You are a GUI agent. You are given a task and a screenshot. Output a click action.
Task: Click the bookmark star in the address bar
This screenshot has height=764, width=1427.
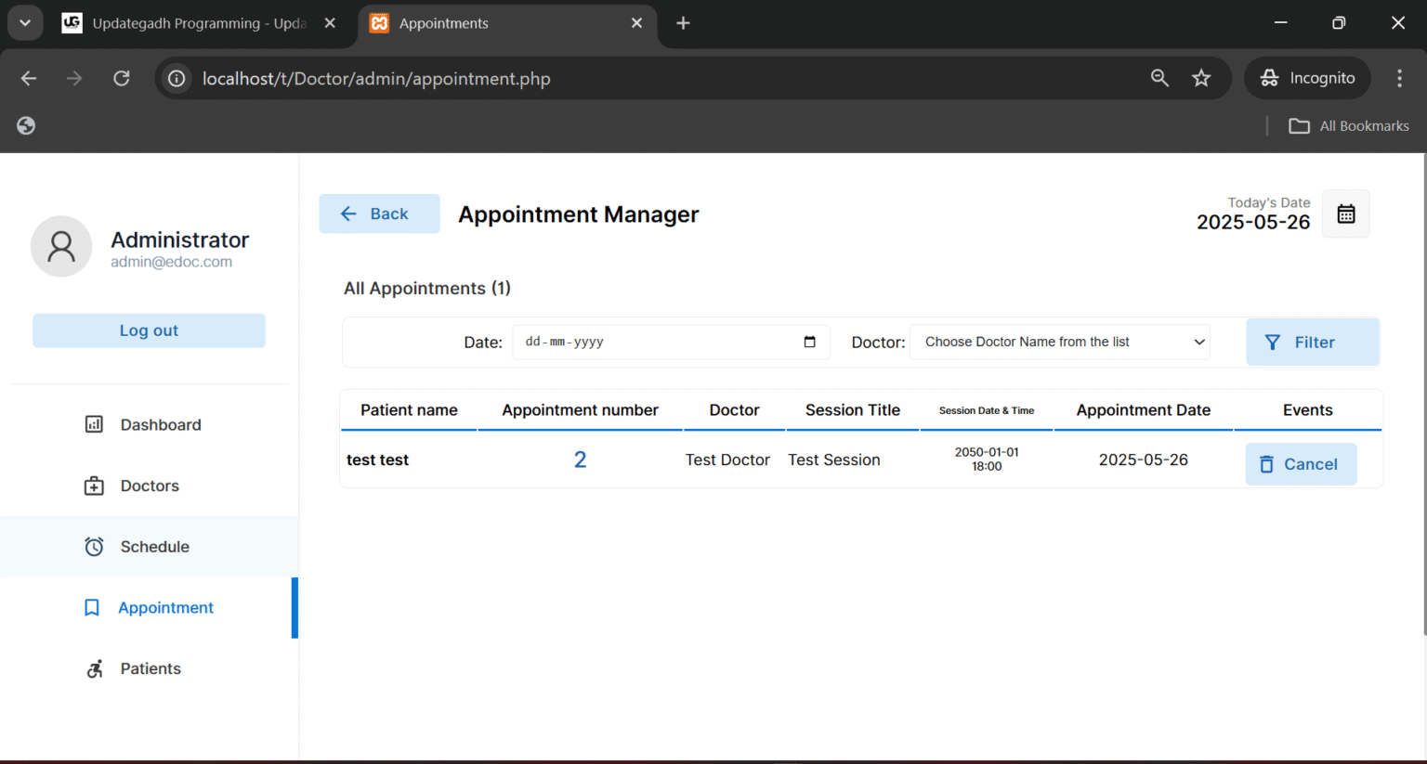[1201, 78]
